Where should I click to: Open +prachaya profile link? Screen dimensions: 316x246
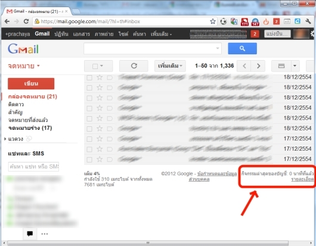[17, 34]
